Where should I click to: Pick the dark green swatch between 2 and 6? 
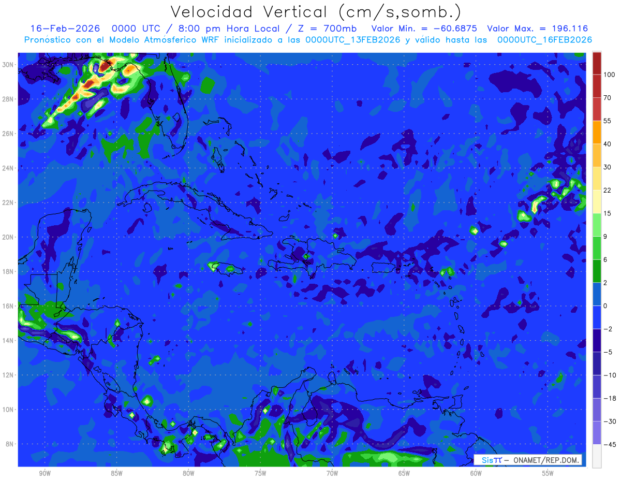point(597,270)
